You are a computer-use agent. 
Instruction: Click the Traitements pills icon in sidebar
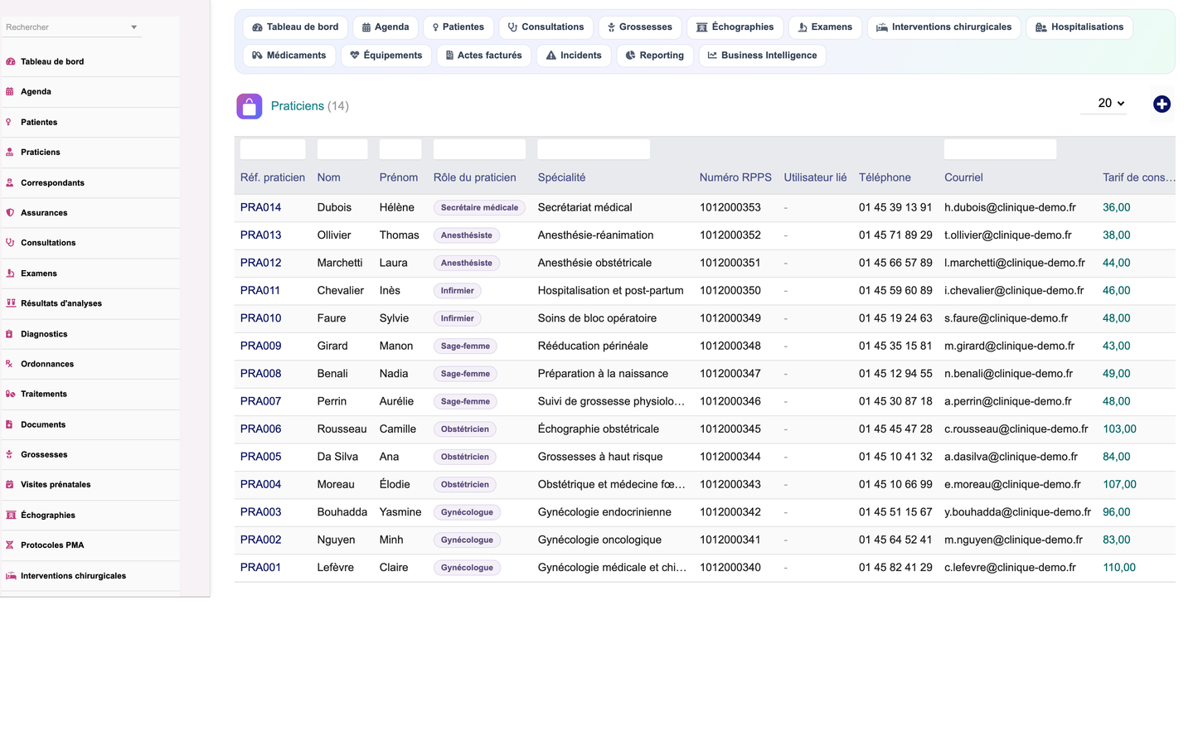point(10,394)
